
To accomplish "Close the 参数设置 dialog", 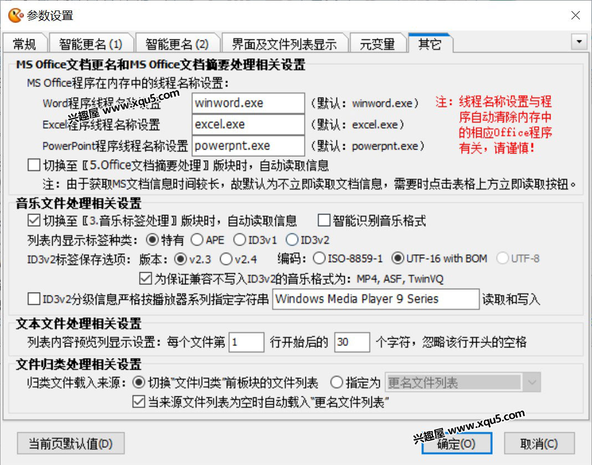I will click(575, 16).
